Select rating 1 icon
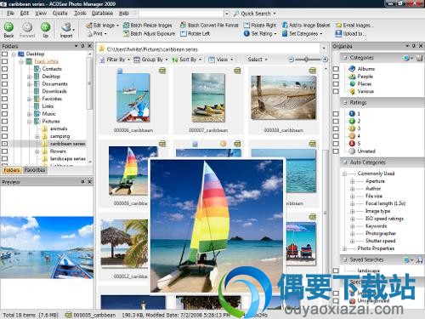 352,113
